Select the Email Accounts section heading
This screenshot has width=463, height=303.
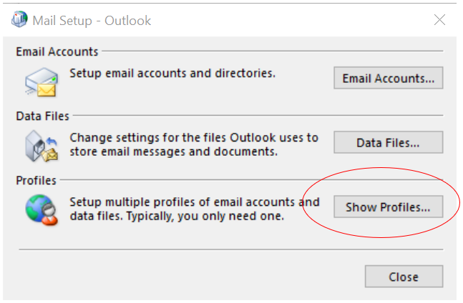pos(57,51)
